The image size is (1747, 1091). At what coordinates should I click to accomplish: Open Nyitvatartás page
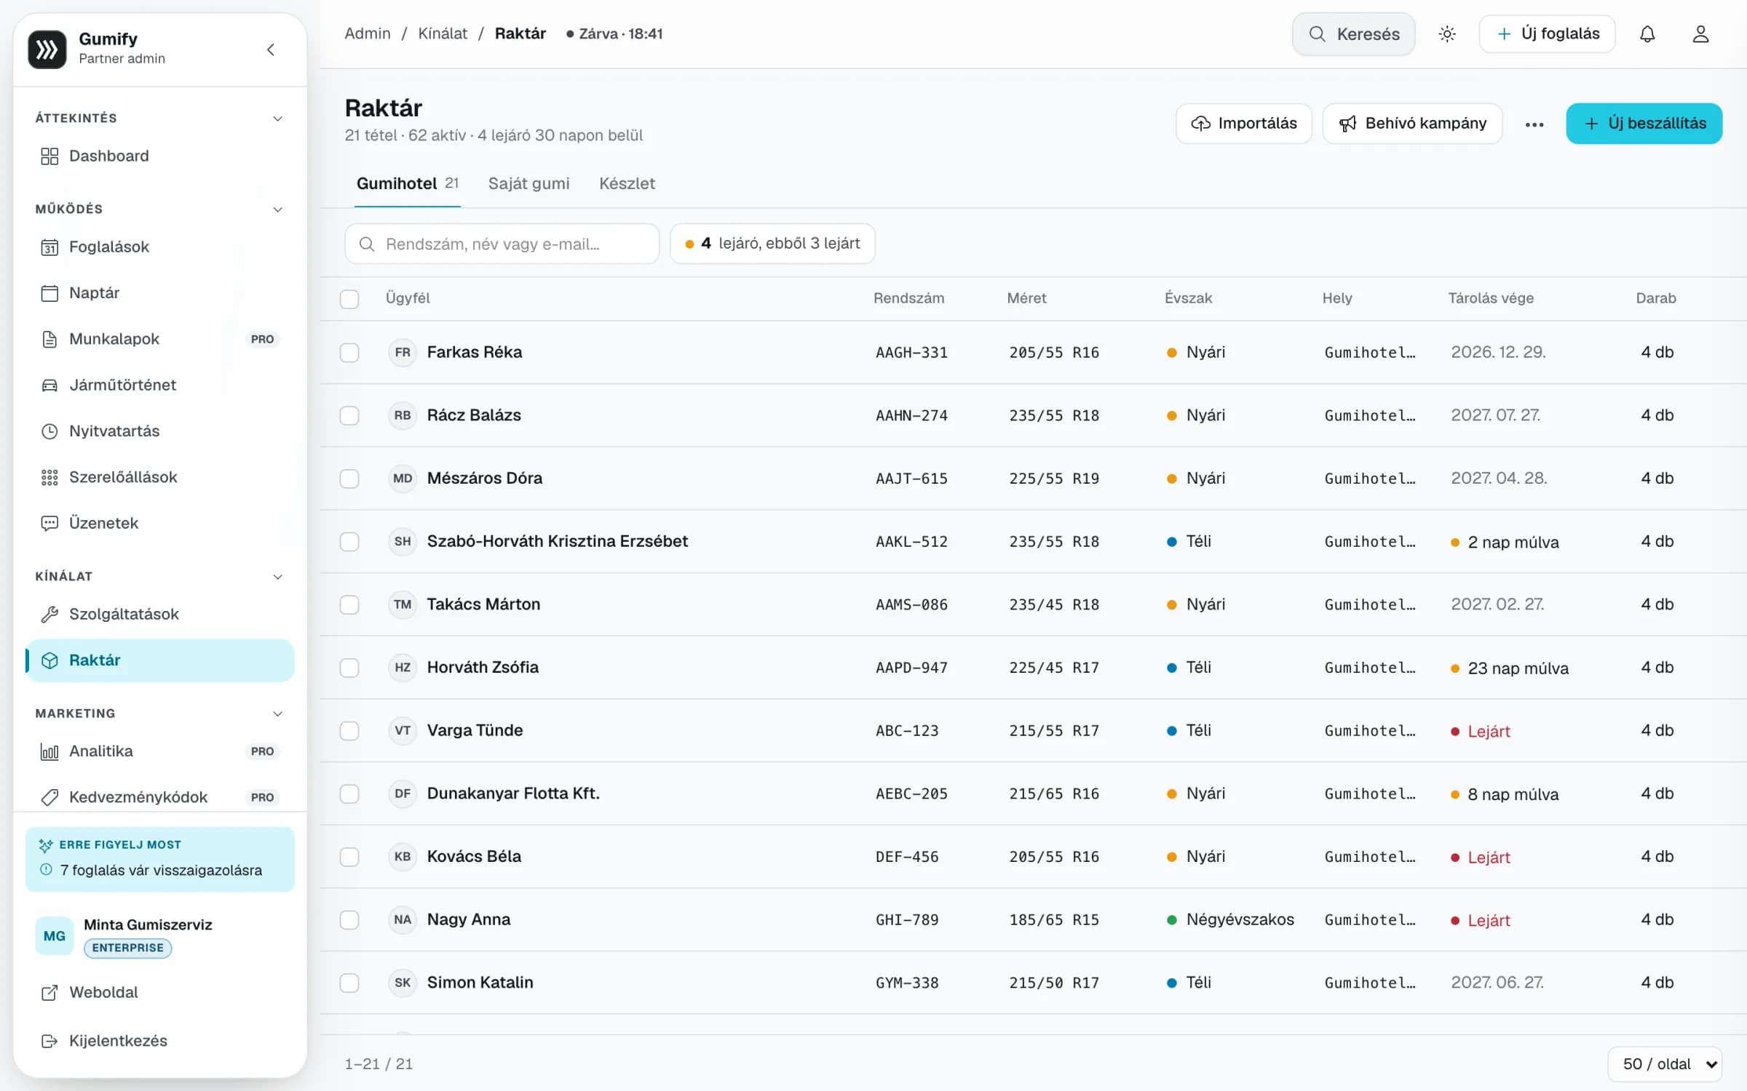(160, 431)
